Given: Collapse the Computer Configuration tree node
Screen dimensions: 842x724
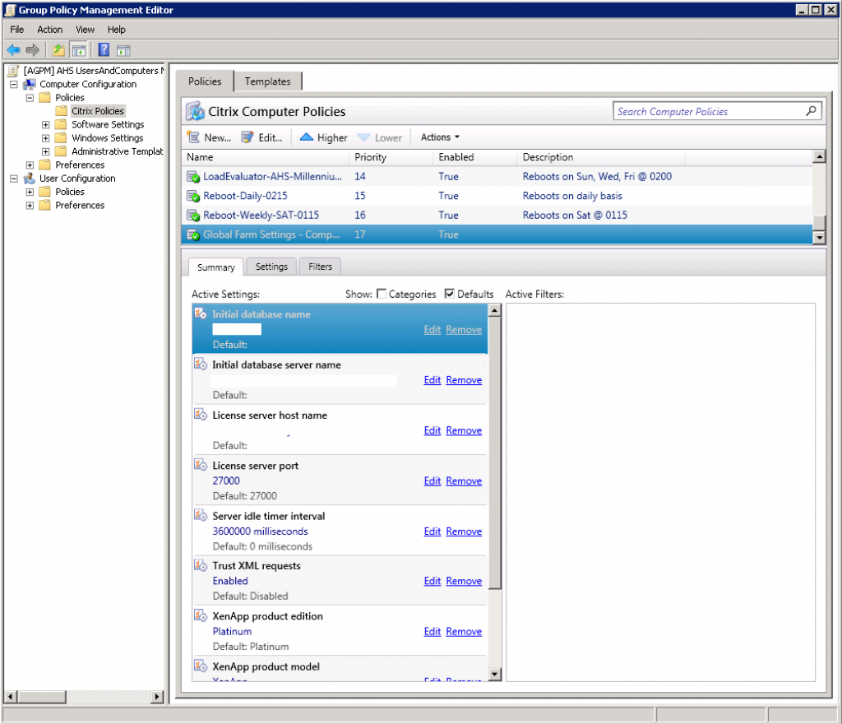Looking at the screenshot, I should [x=14, y=84].
